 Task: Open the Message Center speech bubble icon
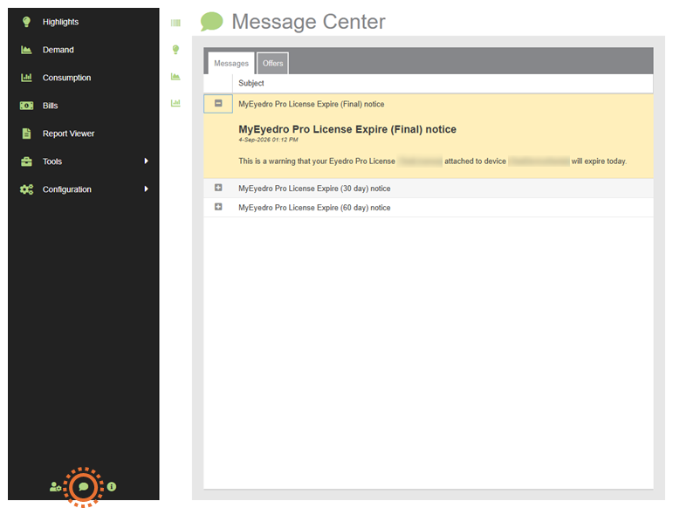(83, 486)
